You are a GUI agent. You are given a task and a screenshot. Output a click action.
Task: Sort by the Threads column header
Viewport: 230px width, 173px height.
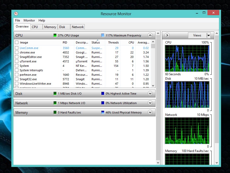[x=113, y=42]
